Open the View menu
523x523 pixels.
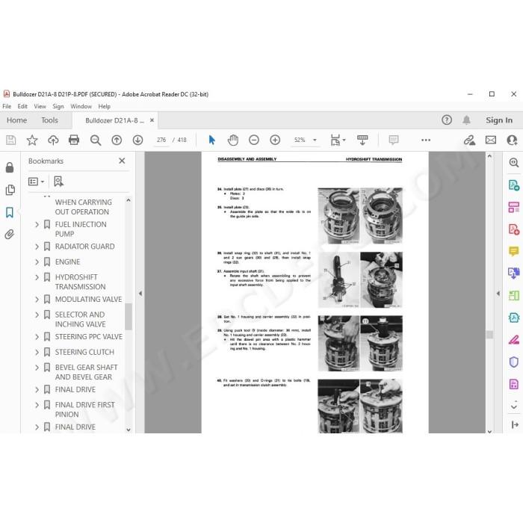[40, 106]
